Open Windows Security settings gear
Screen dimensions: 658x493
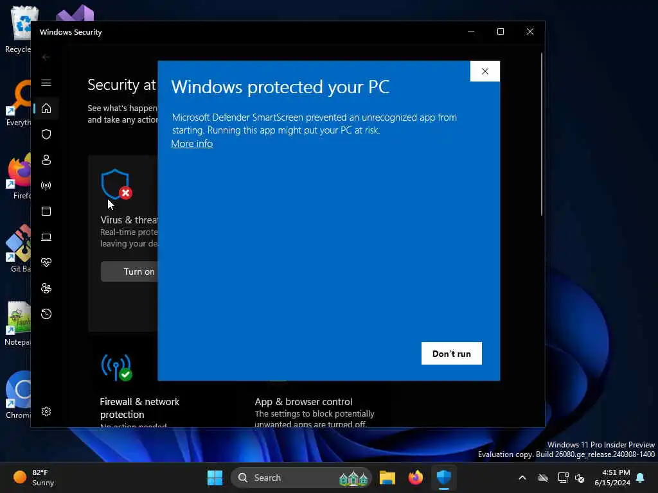tap(46, 411)
